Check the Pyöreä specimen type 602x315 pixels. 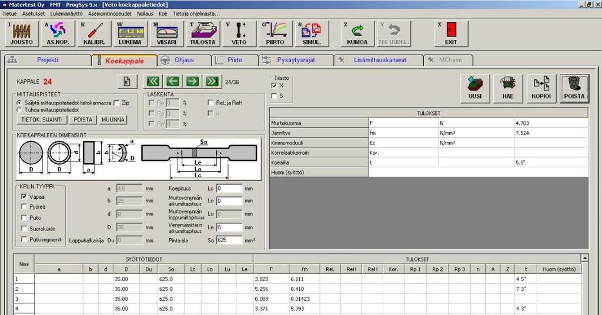(x=24, y=206)
